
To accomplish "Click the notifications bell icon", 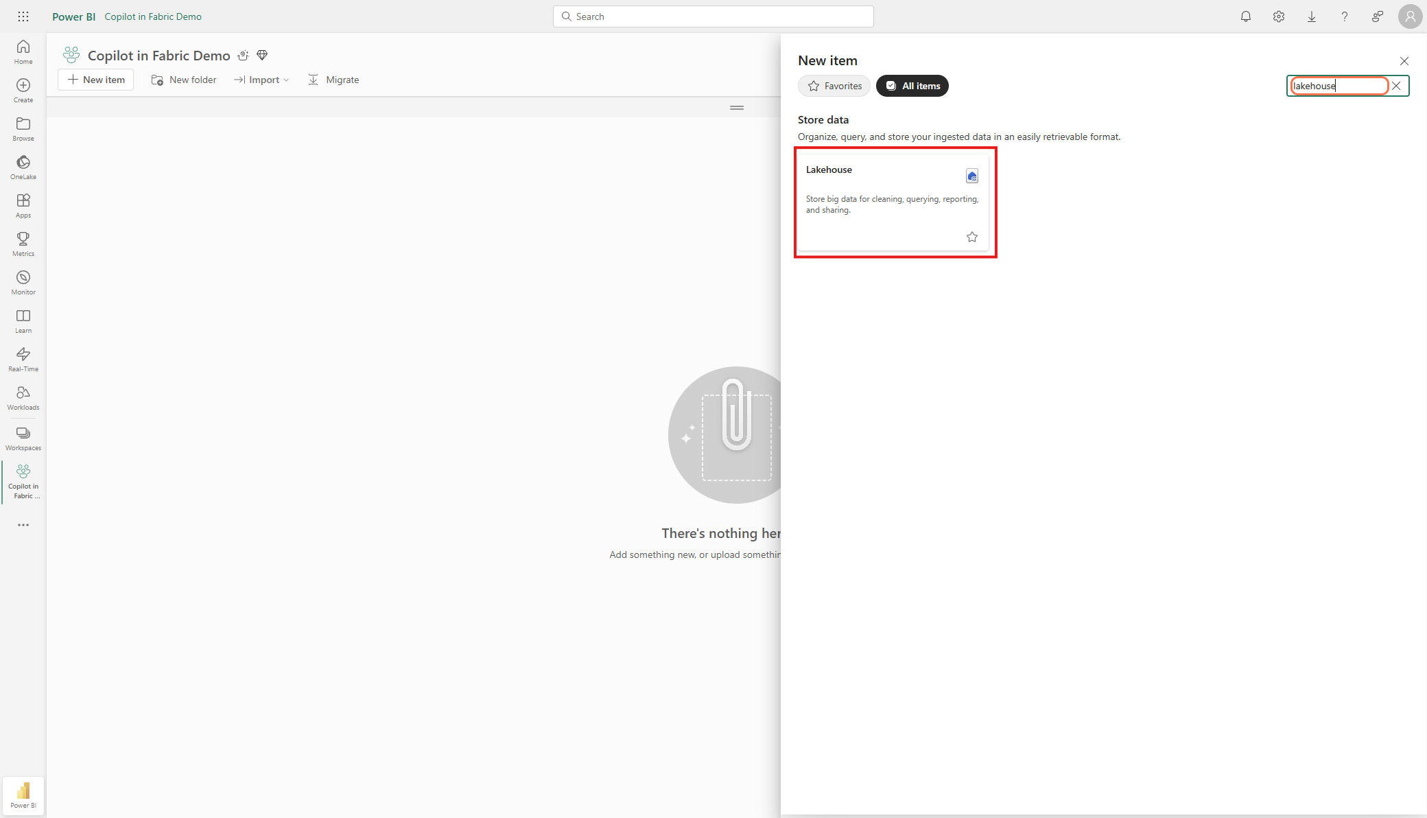I will coord(1245,16).
